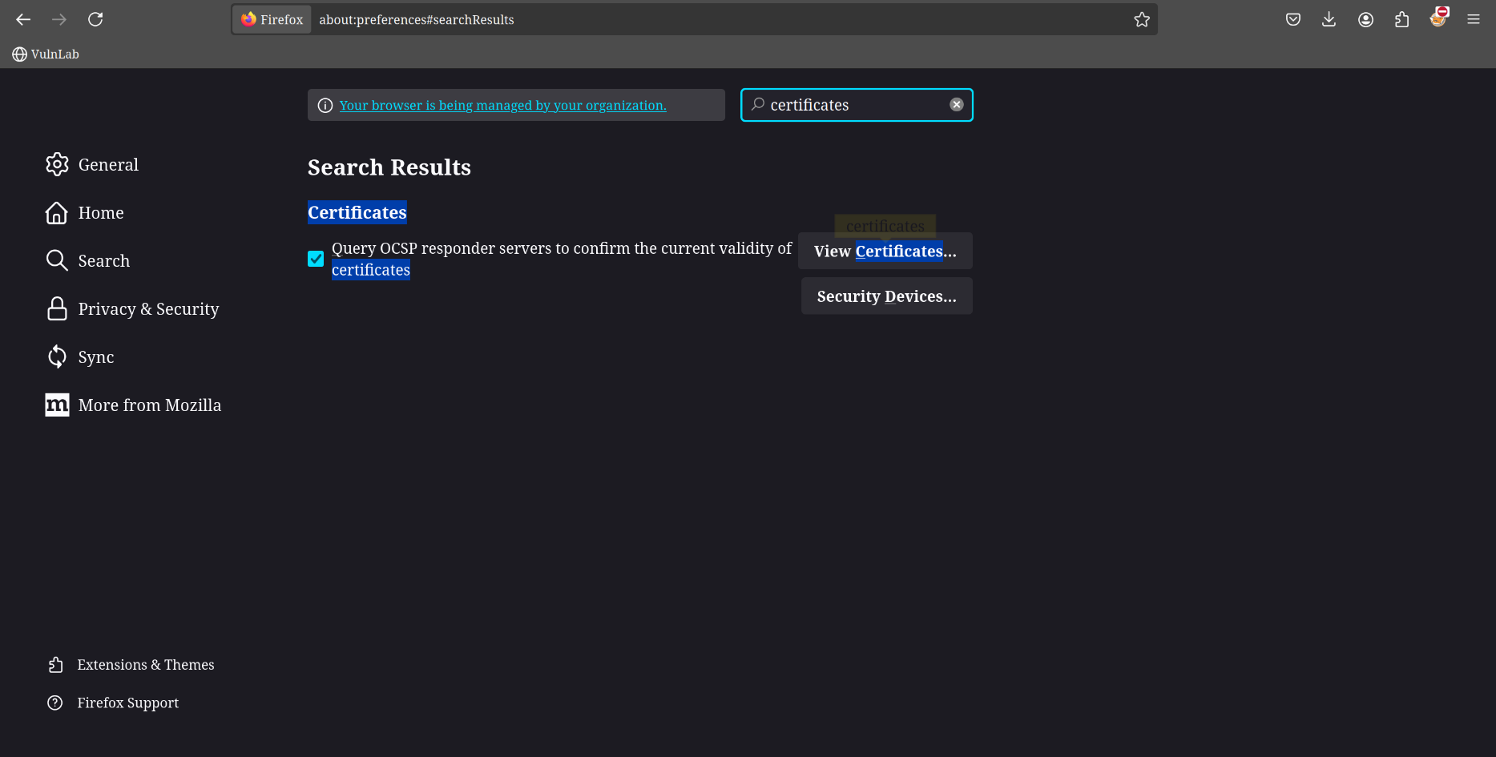This screenshot has width=1496, height=757.
Task: Open Firefox Support
Action: coord(113,703)
